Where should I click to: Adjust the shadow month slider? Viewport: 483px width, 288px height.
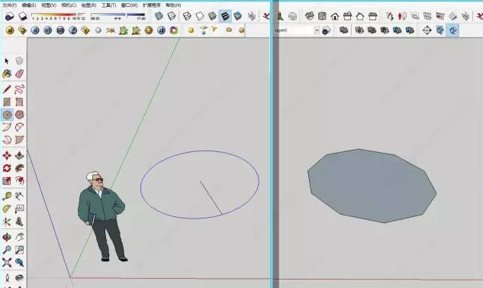pyautogui.click(x=59, y=15)
